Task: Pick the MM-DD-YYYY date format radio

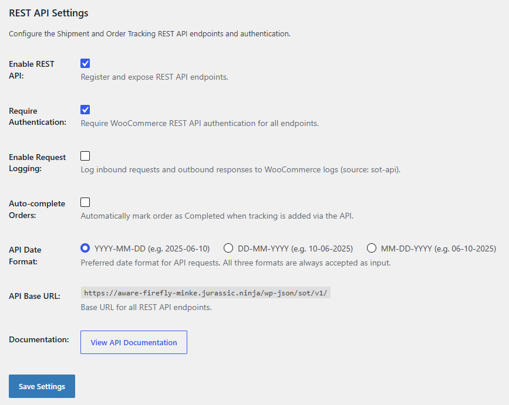Action: [x=372, y=248]
